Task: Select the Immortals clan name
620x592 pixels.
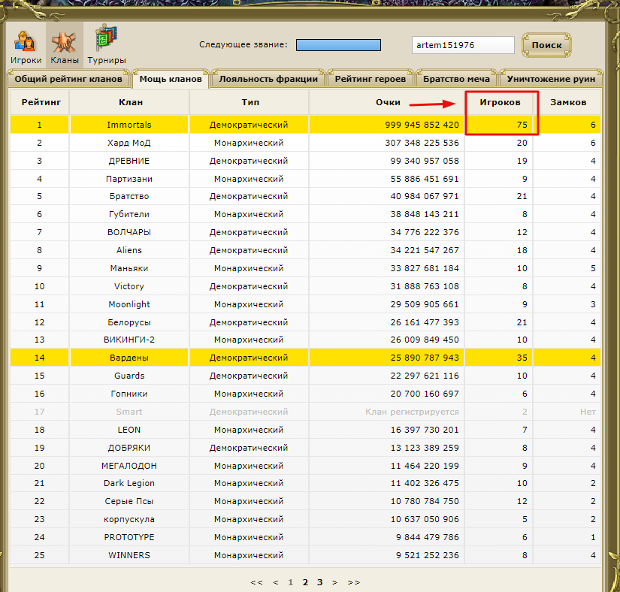Action: click(x=129, y=125)
